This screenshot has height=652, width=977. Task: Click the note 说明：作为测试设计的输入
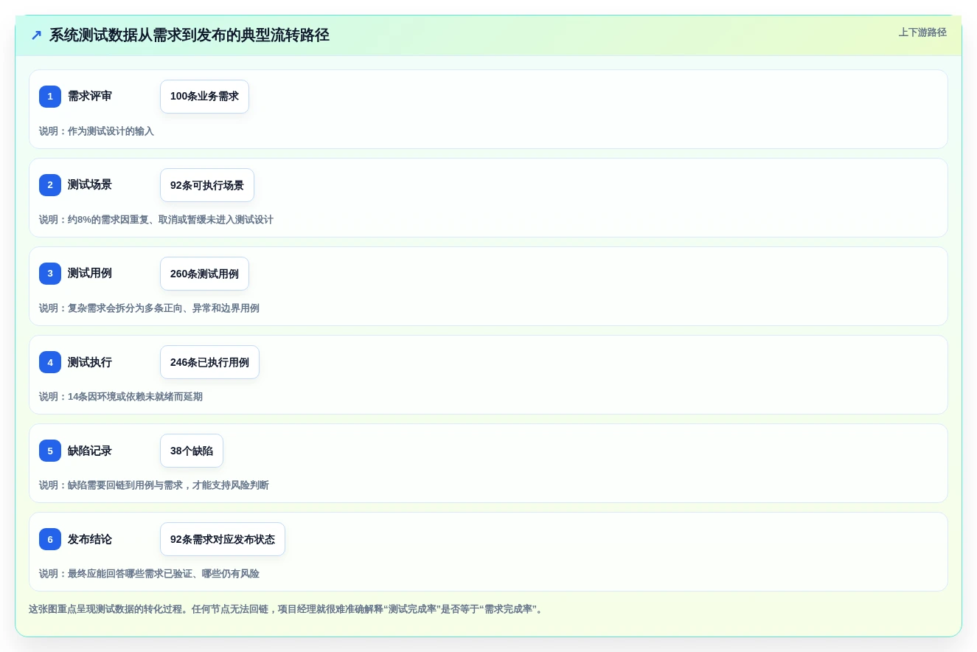(97, 131)
